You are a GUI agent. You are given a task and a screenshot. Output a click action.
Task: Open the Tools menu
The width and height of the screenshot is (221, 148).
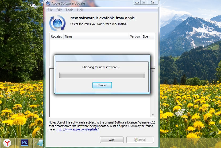69,10
